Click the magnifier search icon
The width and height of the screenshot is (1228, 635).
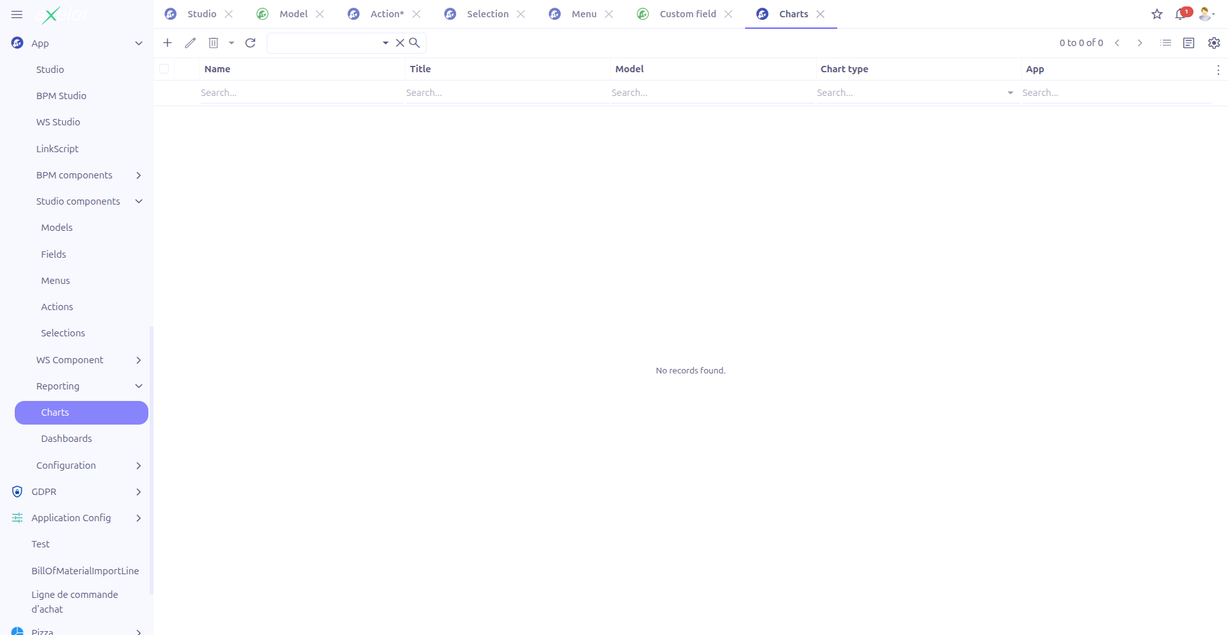(x=414, y=43)
